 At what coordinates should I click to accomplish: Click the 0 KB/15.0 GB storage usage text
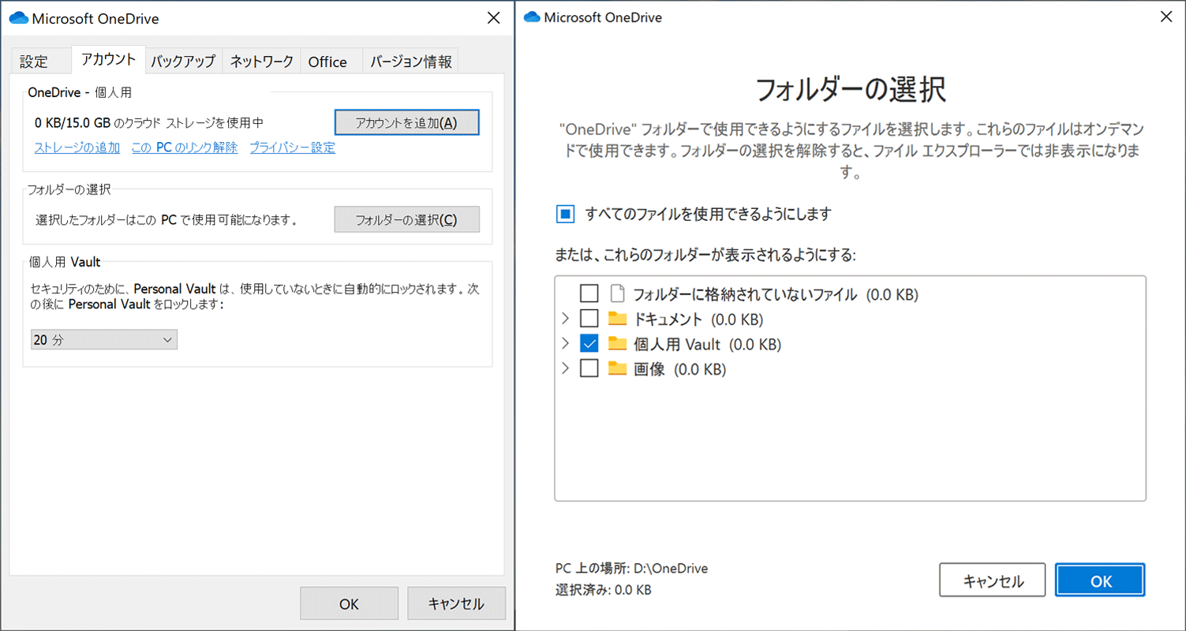tap(149, 122)
